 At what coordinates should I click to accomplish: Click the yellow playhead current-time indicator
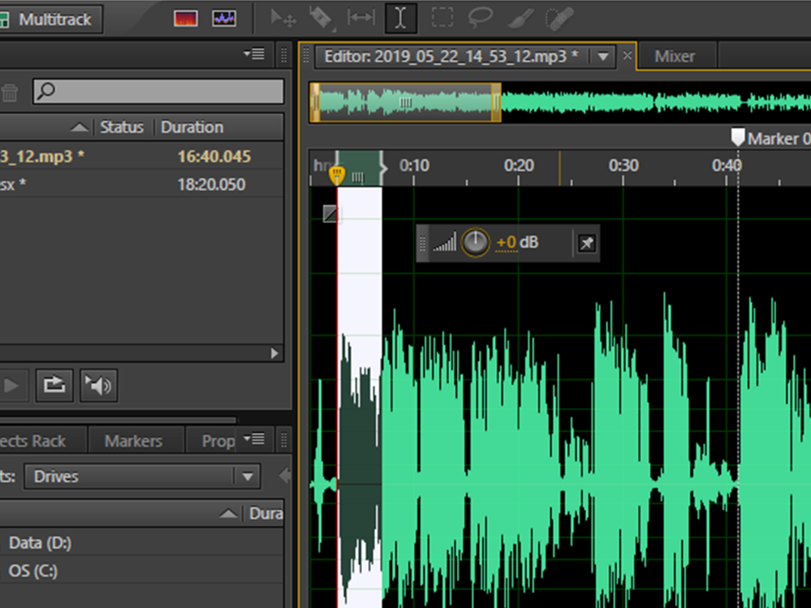337,175
